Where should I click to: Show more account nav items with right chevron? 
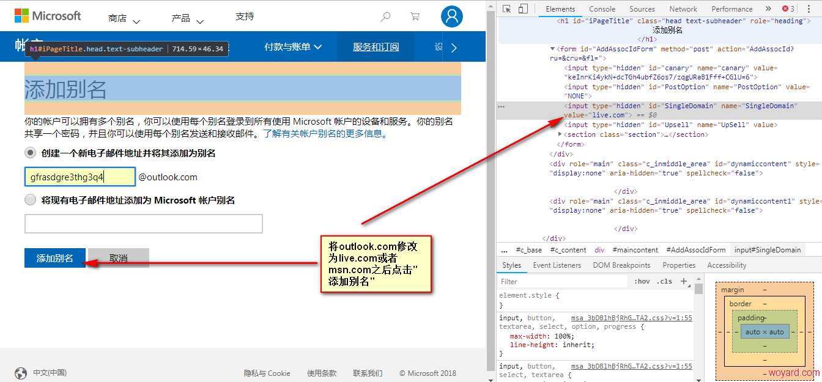[x=454, y=48]
